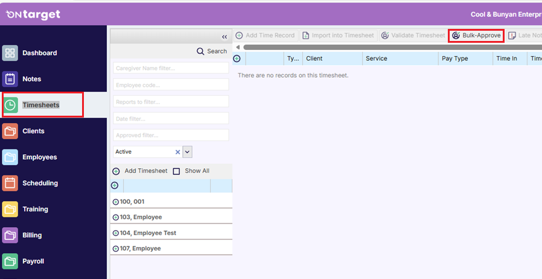542x279 pixels.
Task: Click Add Time Record button
Action: [x=266, y=35]
